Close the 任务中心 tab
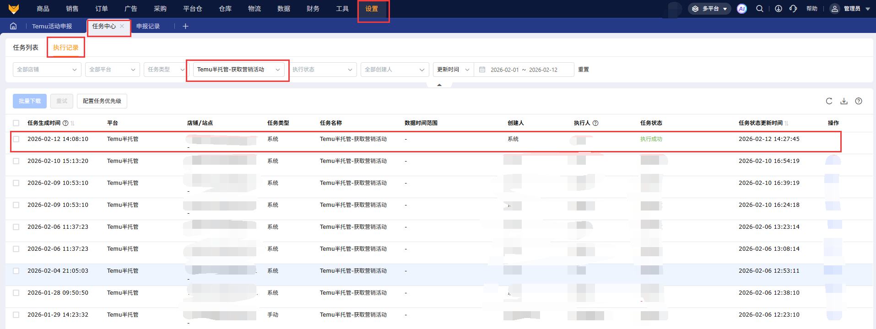876x329 pixels. [x=122, y=26]
